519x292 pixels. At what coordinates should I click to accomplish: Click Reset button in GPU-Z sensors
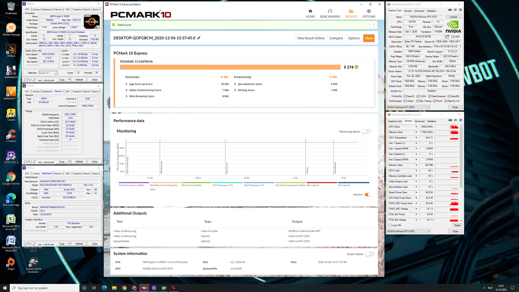(x=457, y=225)
